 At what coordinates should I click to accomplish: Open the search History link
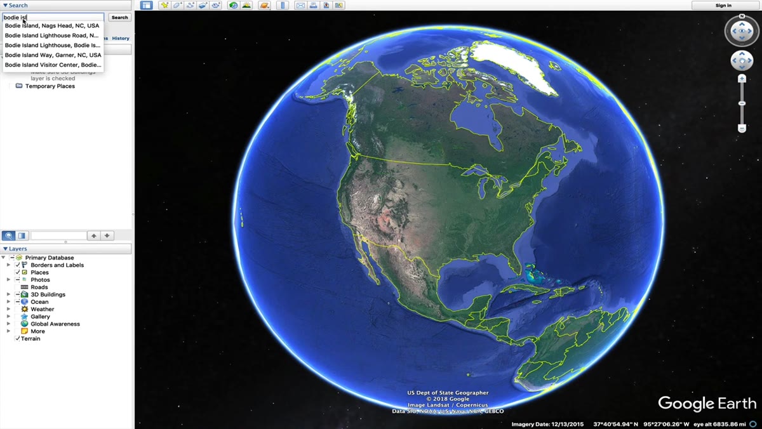(x=121, y=39)
